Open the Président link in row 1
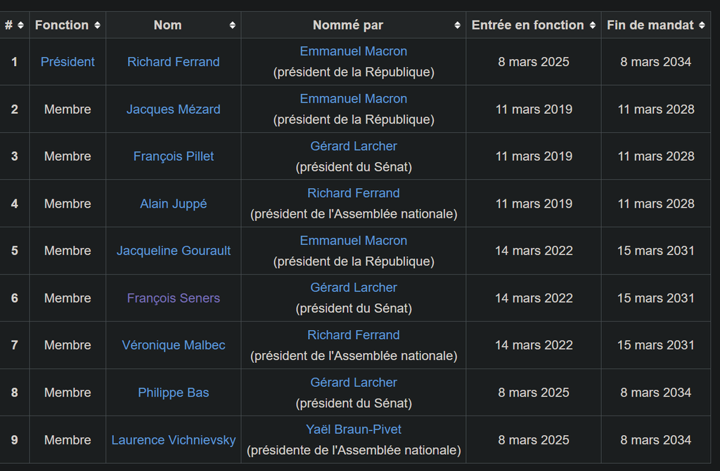The image size is (720, 471). (x=67, y=62)
